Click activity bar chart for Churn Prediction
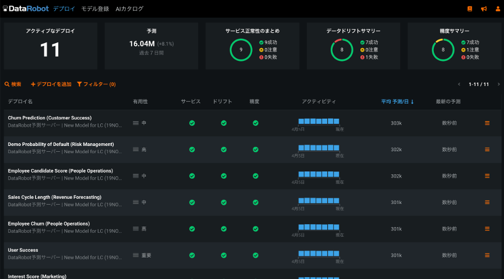504x279 pixels. [319, 121]
